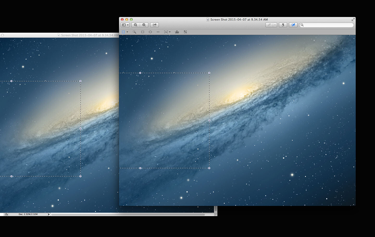
Task: Click the background window's top-right selection handle
Action: [80, 81]
